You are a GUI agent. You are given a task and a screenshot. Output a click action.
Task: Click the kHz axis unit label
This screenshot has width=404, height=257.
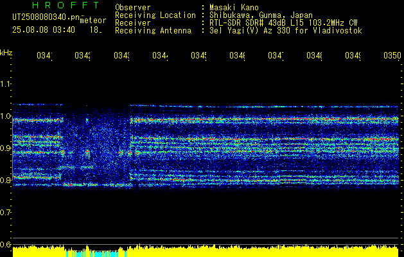pos(6,53)
